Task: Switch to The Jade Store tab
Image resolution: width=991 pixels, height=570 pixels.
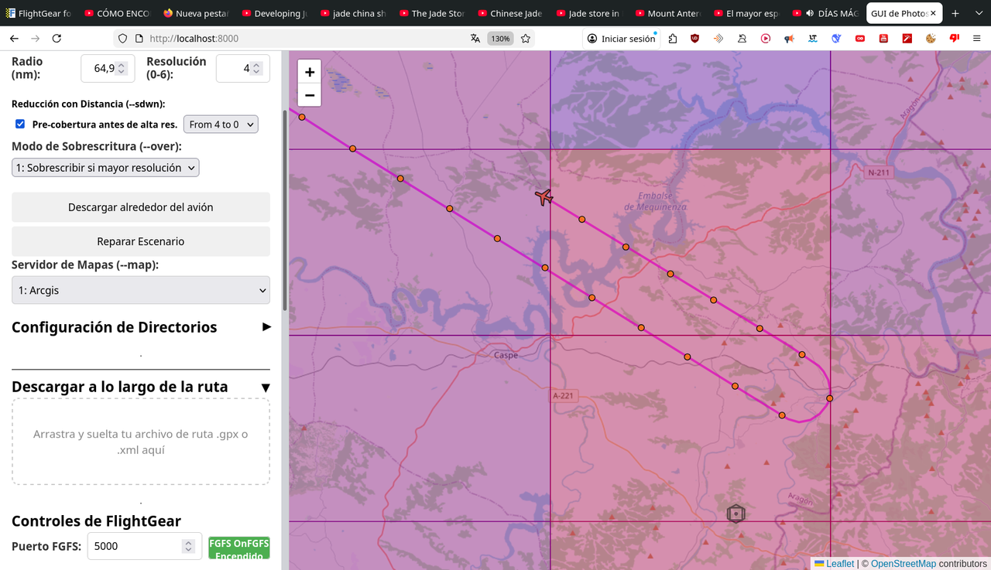Action: coord(430,13)
